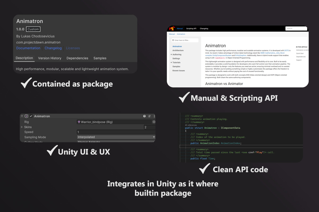This screenshot has height=212, width=319.
Task: Click the Skins count field
Action: (150, 127)
